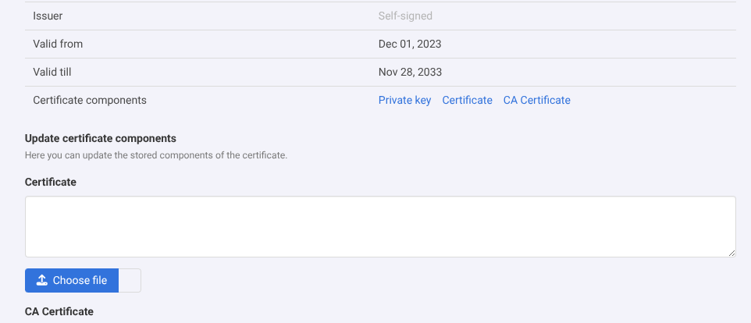This screenshot has width=751, height=323.
Task: Select the Nov 28, 2033 date
Action: tap(411, 72)
